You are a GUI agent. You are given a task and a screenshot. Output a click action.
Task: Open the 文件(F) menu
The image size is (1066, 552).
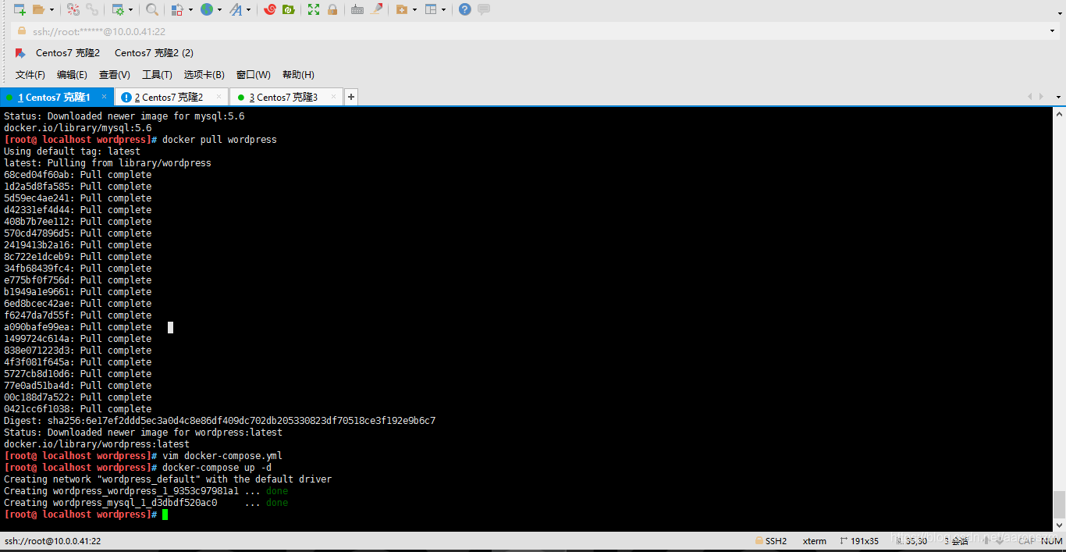(30, 75)
